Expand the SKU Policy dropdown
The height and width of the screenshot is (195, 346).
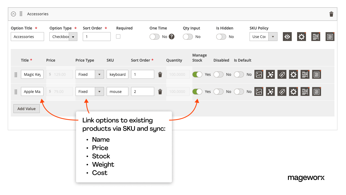pyautogui.click(x=263, y=37)
